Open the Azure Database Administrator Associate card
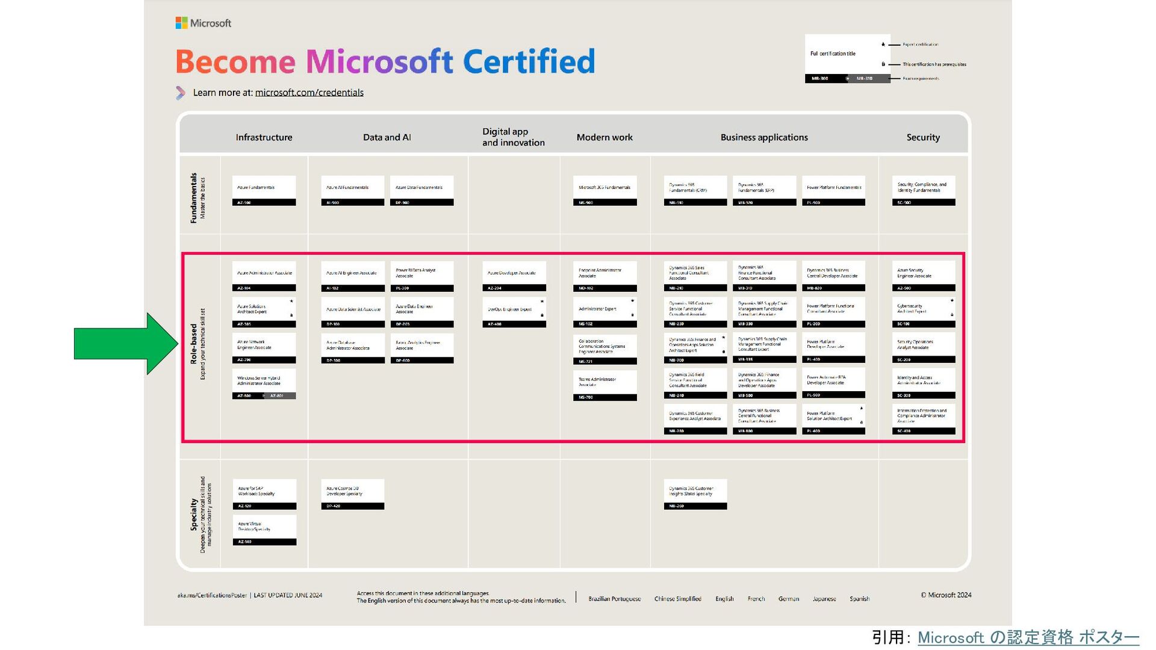The image size is (1156, 650). 352,348
